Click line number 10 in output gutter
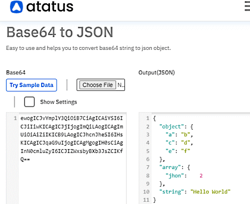This screenshot has width=250, height=204. [146, 192]
